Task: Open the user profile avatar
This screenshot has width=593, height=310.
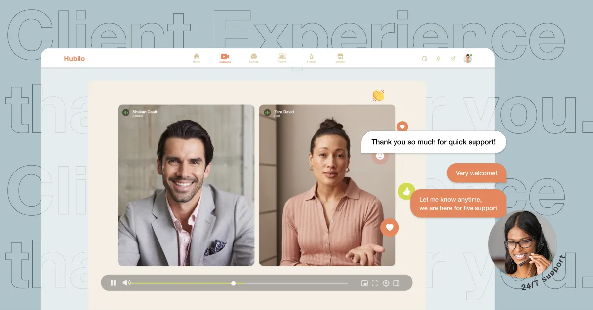Action: tap(468, 58)
